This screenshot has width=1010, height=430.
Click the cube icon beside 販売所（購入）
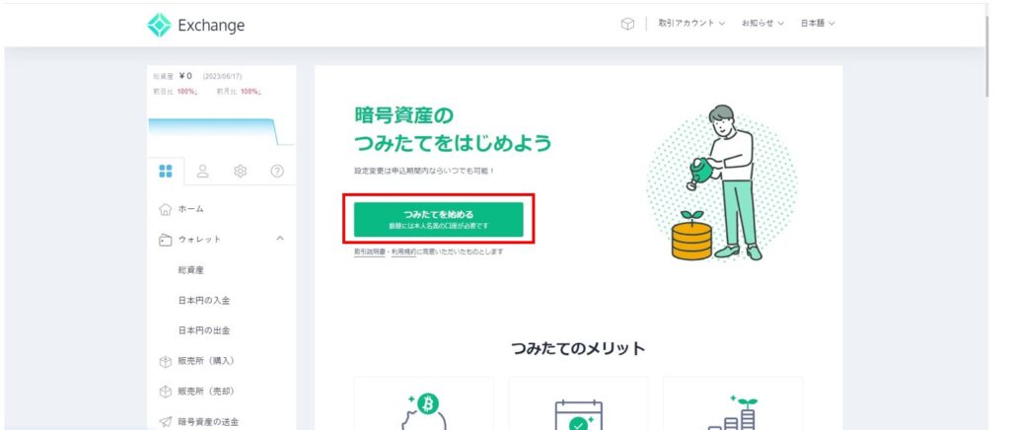point(166,362)
